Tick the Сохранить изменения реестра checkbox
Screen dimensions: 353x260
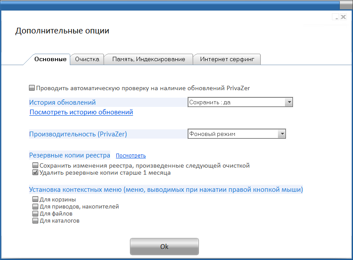pos(36,165)
